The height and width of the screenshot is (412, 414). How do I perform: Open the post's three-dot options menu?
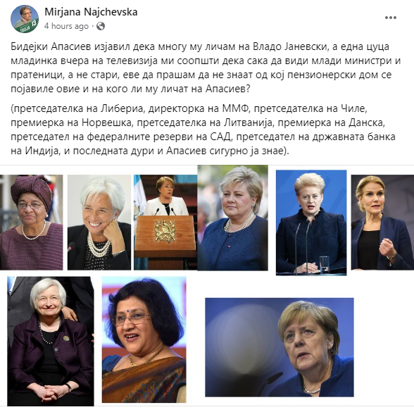[x=391, y=18]
